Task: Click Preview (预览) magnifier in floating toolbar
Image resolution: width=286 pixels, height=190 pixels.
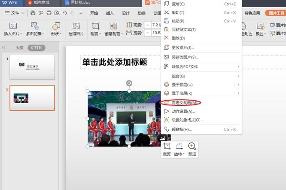Action: tap(192, 147)
